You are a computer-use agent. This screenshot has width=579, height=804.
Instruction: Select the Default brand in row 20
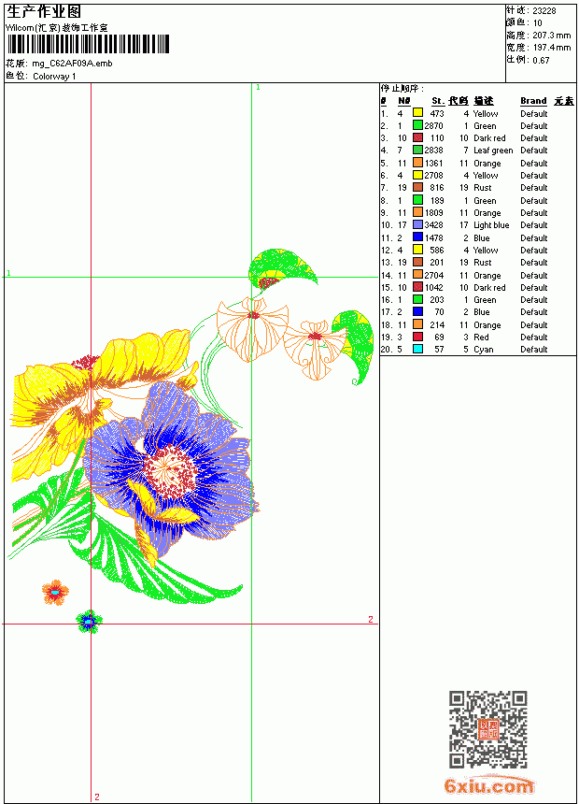534,350
